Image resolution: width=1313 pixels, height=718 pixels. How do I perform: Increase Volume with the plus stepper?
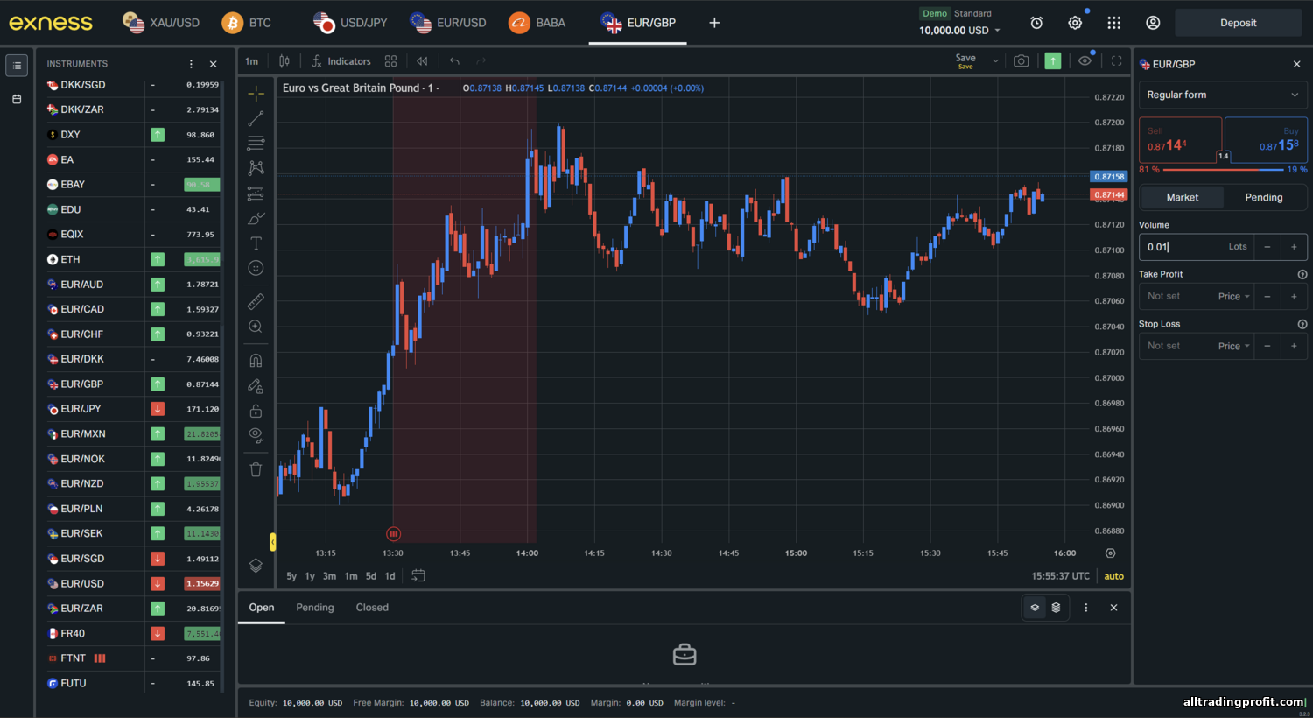coord(1294,247)
